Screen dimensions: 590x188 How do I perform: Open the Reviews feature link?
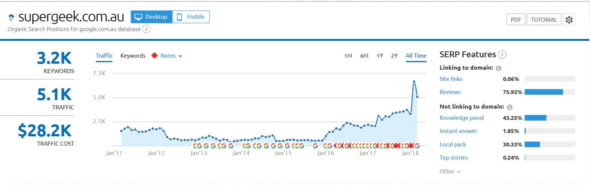pos(450,92)
